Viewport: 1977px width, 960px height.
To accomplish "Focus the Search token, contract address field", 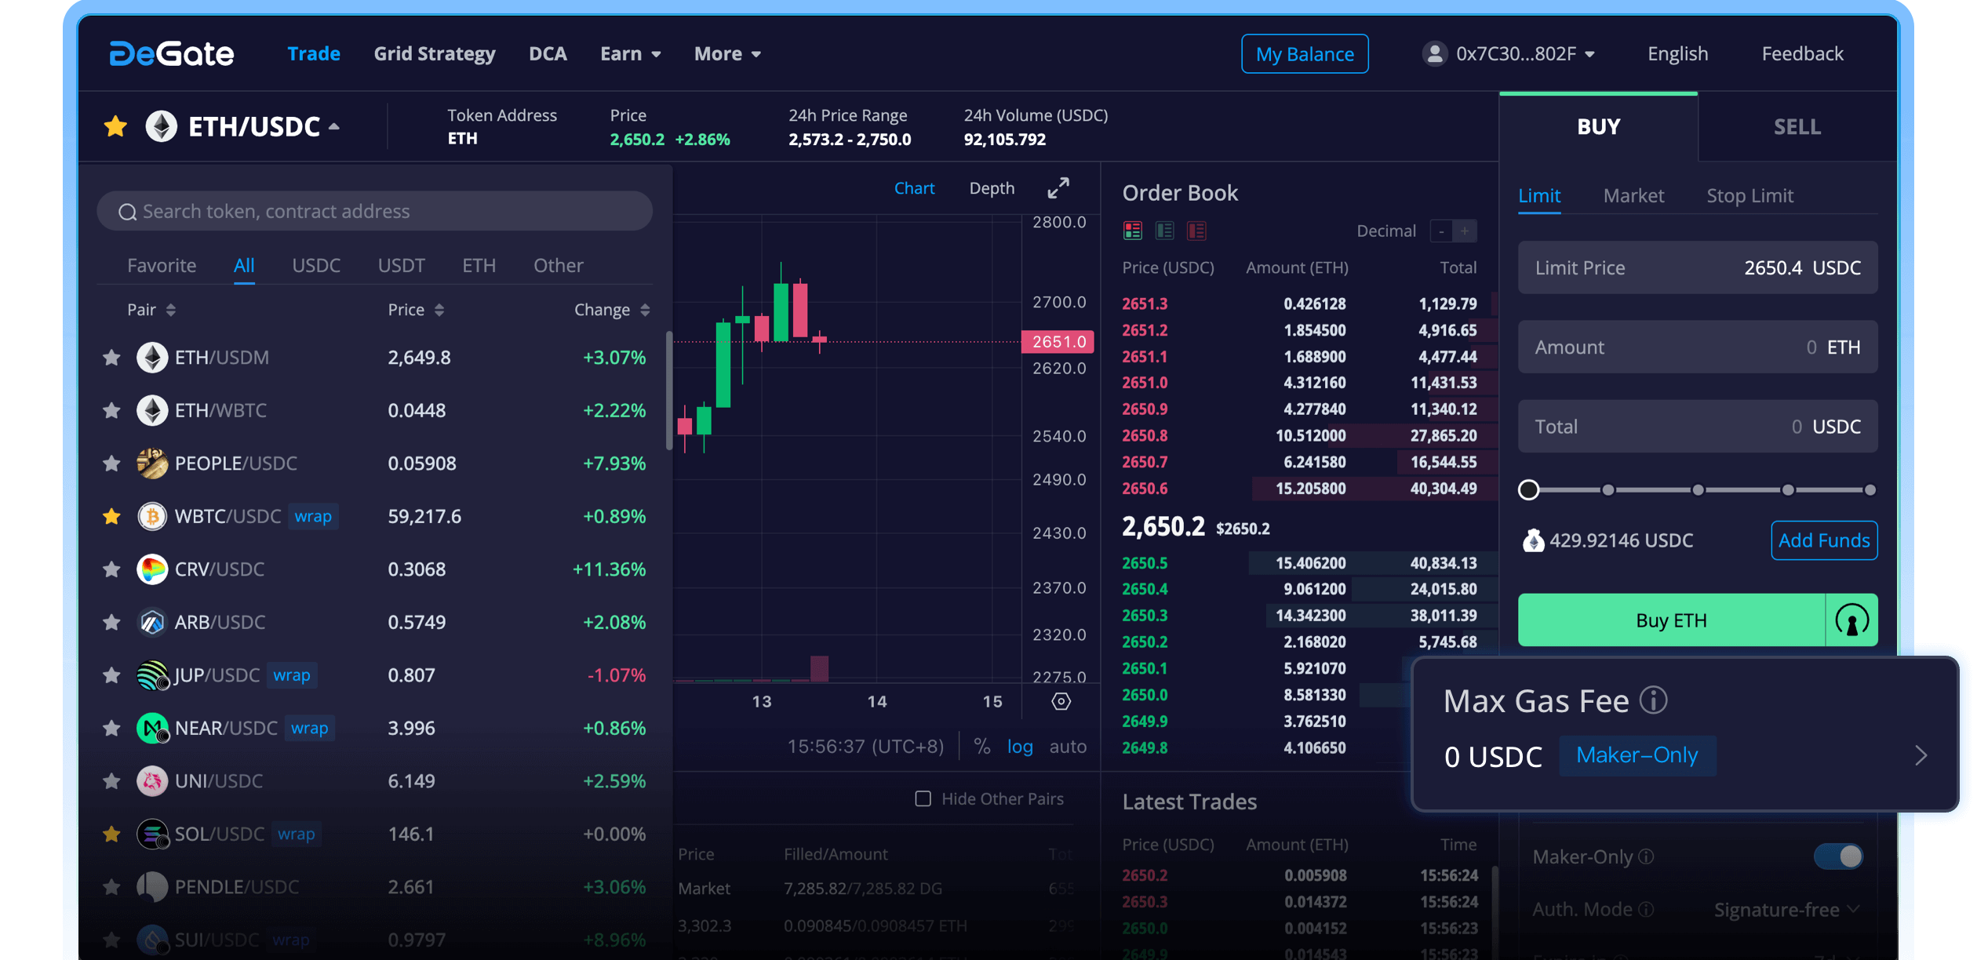I will (374, 211).
